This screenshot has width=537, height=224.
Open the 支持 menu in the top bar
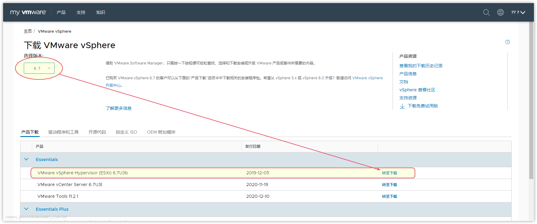pos(81,12)
